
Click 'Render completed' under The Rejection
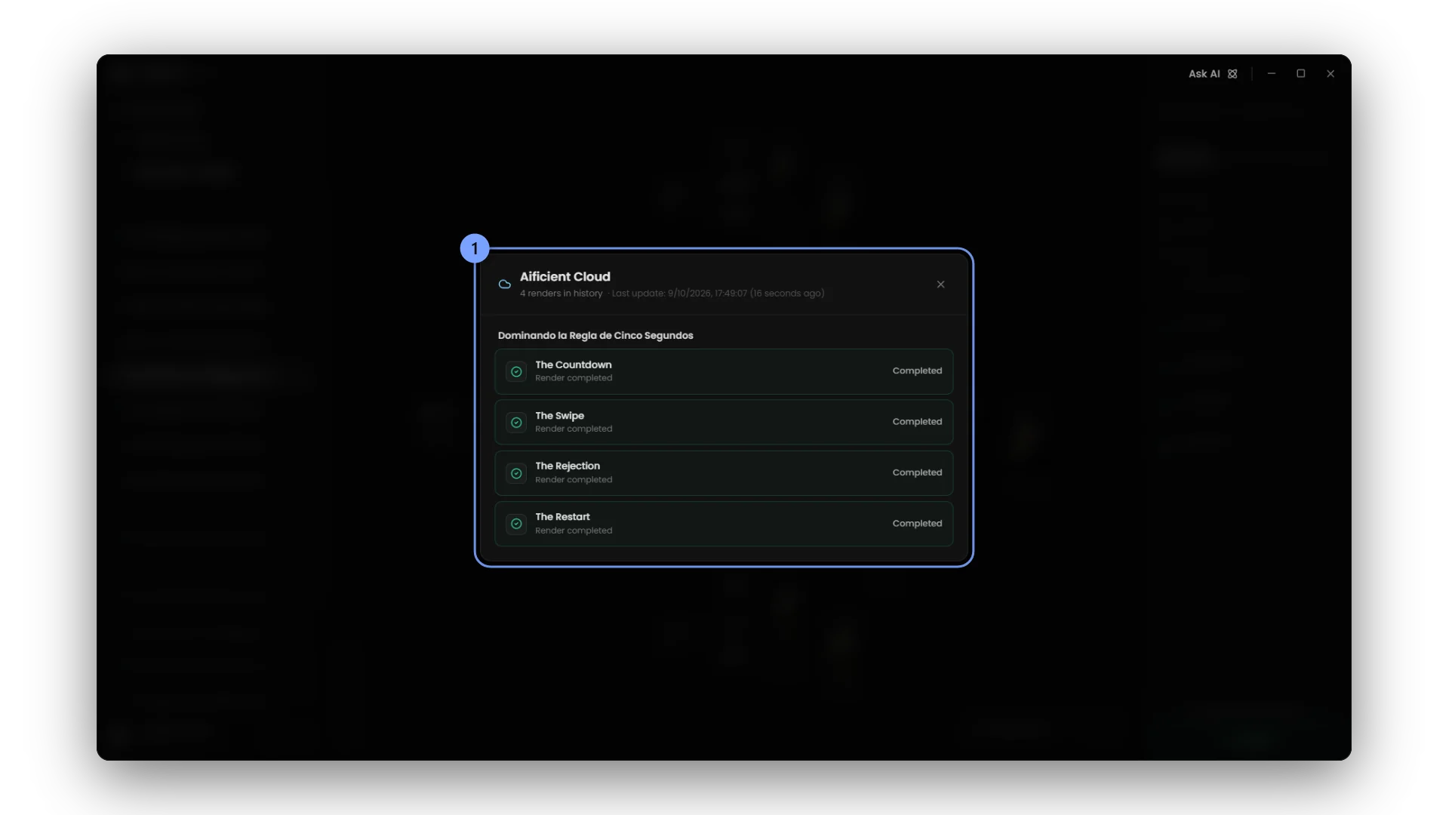pos(574,480)
